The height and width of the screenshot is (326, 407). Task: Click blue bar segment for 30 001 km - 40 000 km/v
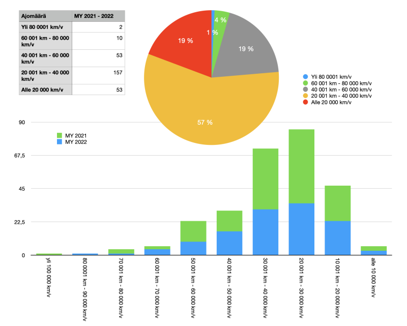[266, 232]
